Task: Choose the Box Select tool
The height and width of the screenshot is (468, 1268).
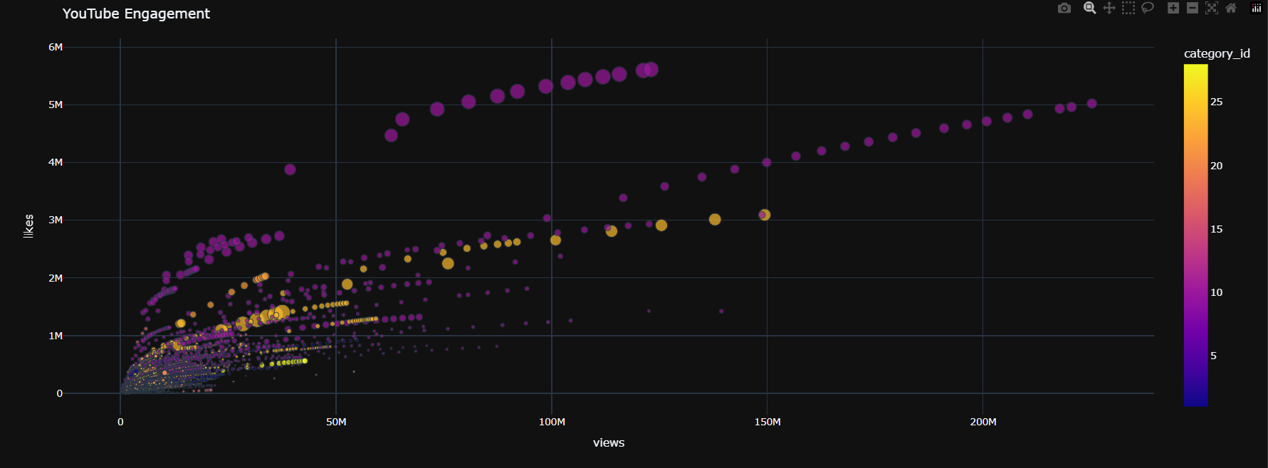Action: (1128, 8)
